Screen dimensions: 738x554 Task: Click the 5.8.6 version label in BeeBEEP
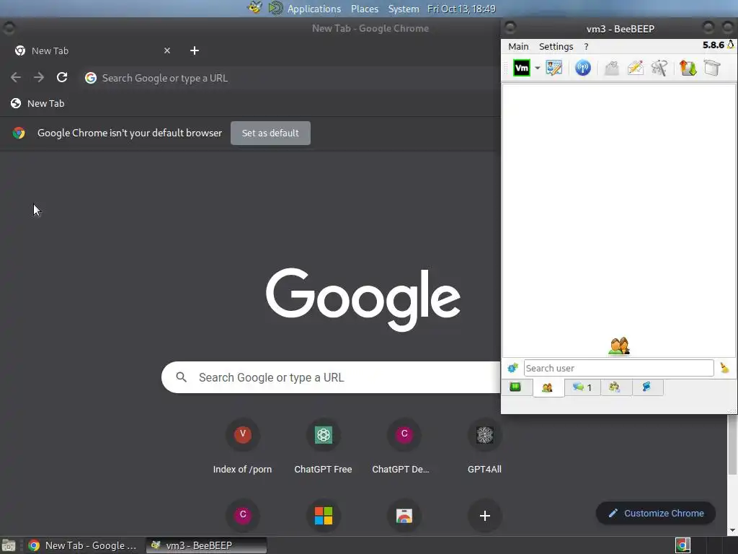[x=713, y=45]
